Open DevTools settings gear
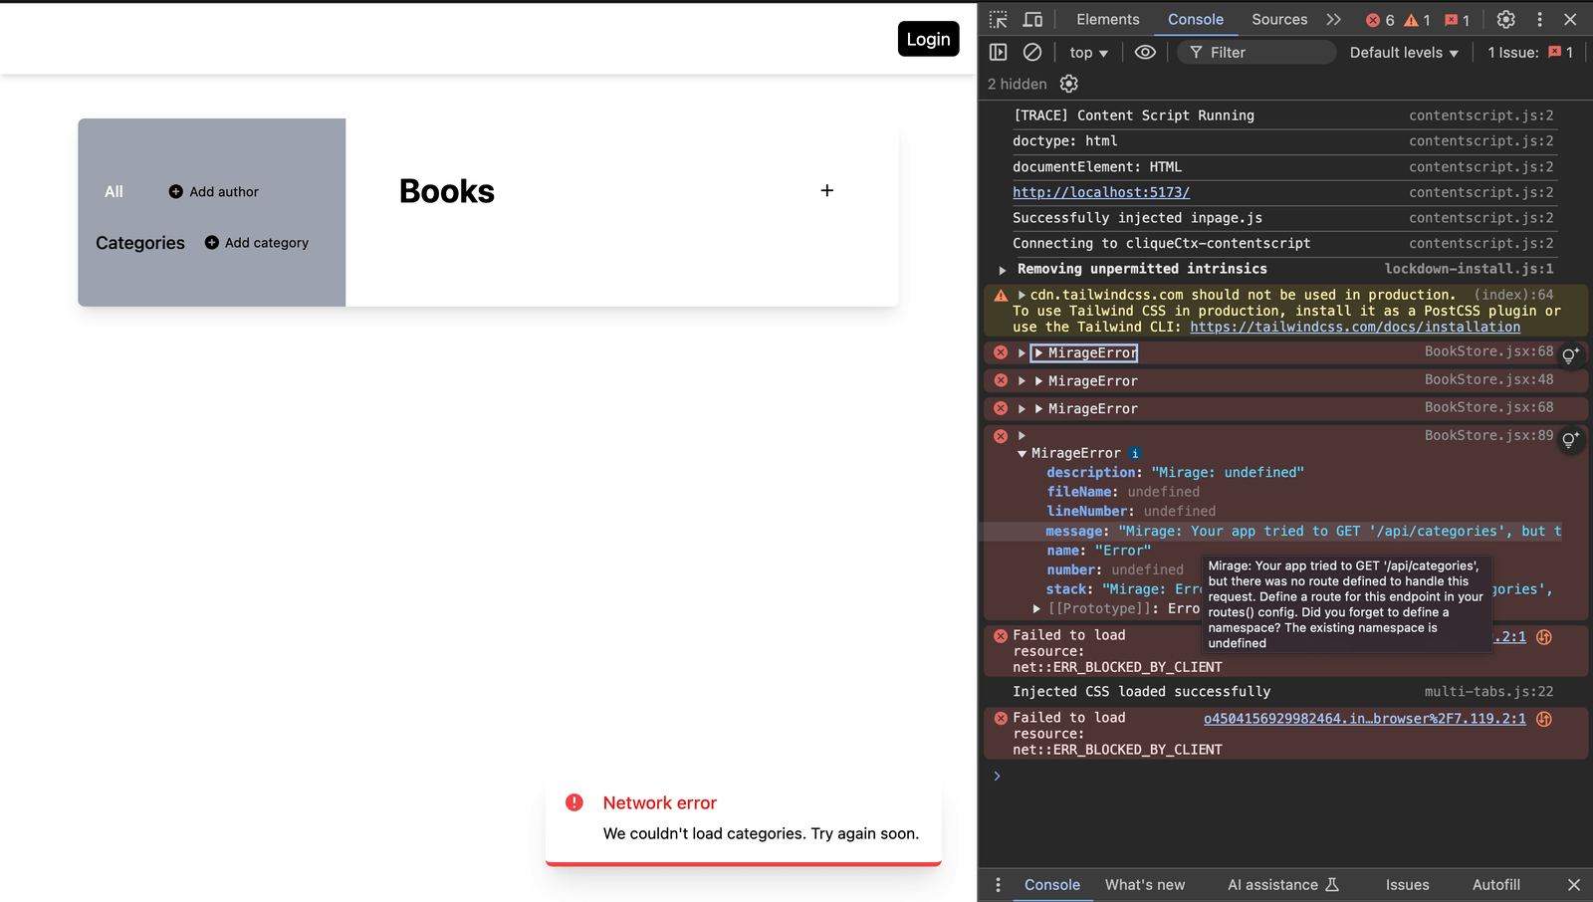 pyautogui.click(x=1505, y=19)
